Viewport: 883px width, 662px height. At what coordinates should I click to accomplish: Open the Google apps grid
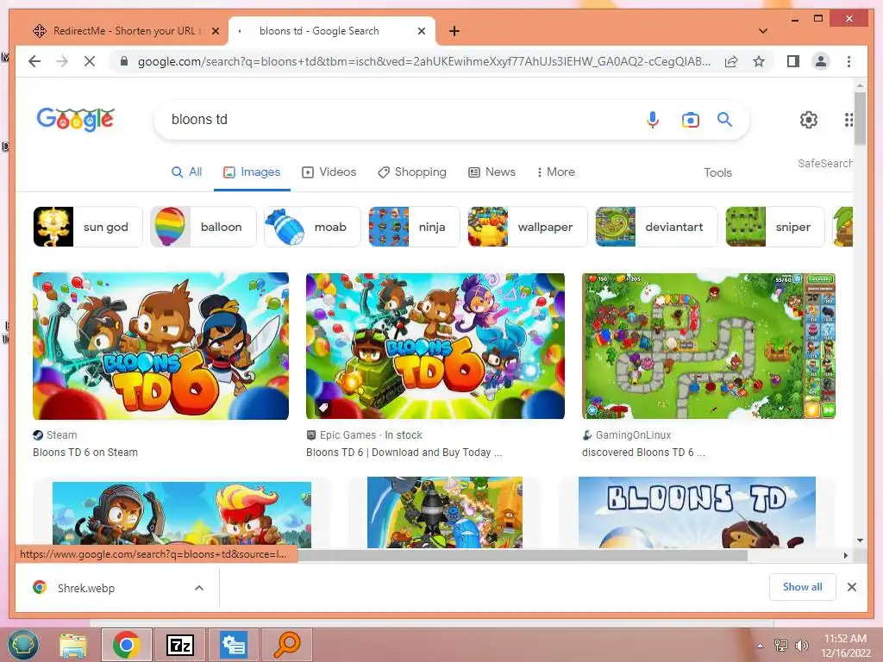pos(849,119)
